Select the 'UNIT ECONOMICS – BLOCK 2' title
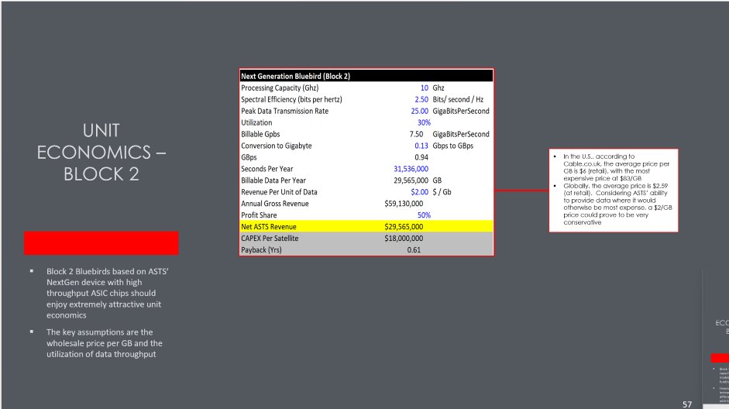This screenshot has height=409, width=729. (101, 152)
